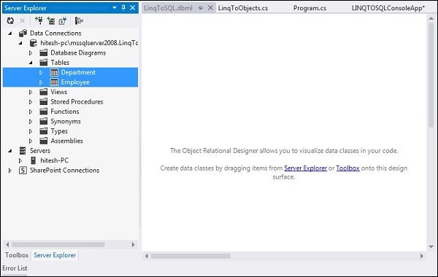Expand the Synonyms folder
The image size is (438, 277).
tap(31, 121)
